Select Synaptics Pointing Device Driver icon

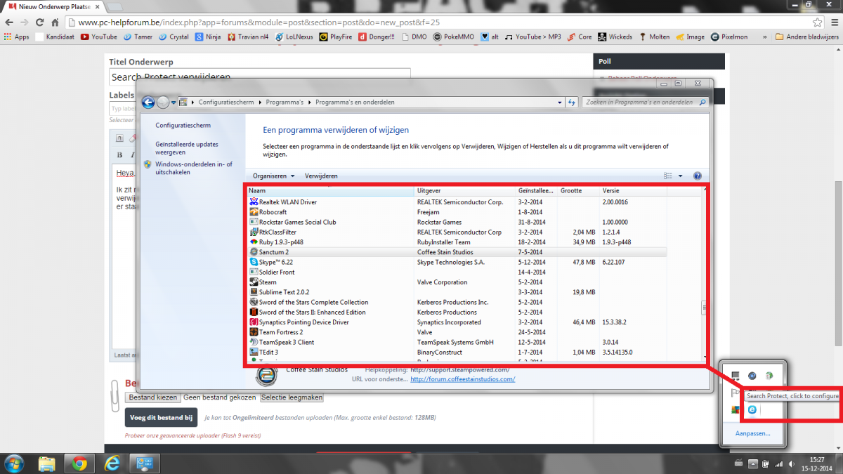coord(254,322)
